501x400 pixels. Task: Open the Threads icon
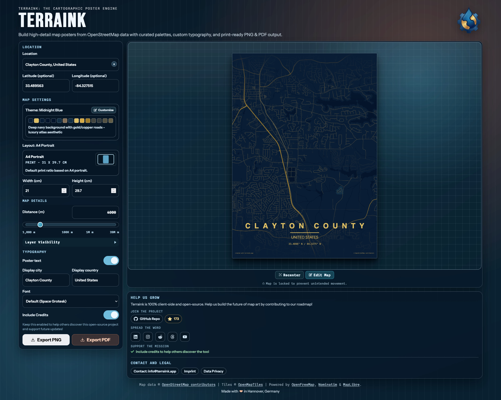point(173,337)
